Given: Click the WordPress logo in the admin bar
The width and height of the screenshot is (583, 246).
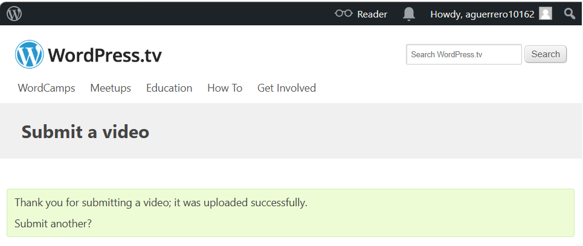Looking at the screenshot, I should tap(14, 13).
